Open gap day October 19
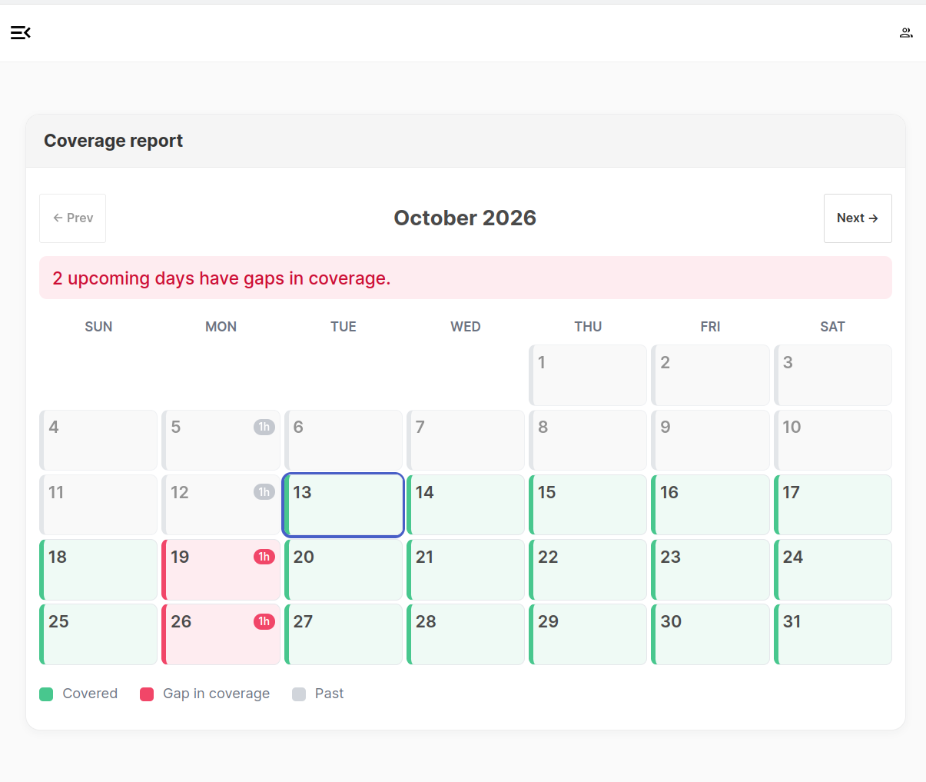The image size is (926, 782). (x=221, y=570)
